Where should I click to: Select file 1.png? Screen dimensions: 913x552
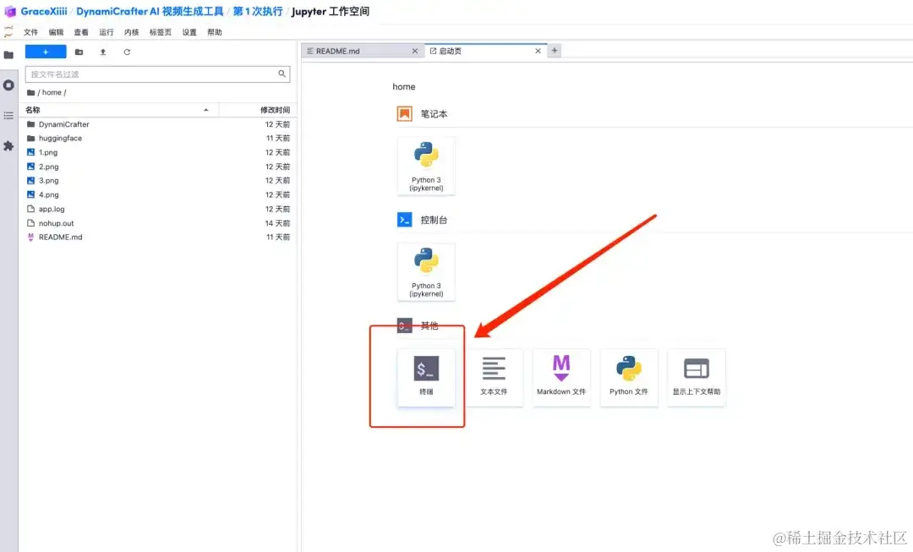[x=157, y=152]
